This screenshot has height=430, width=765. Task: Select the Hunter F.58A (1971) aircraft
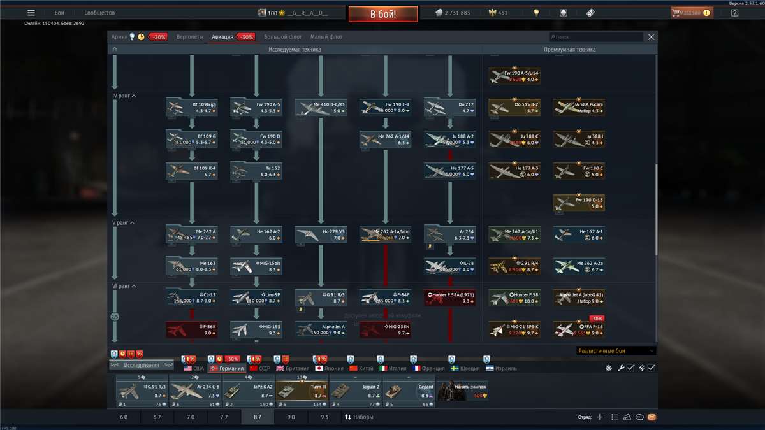[450, 297]
